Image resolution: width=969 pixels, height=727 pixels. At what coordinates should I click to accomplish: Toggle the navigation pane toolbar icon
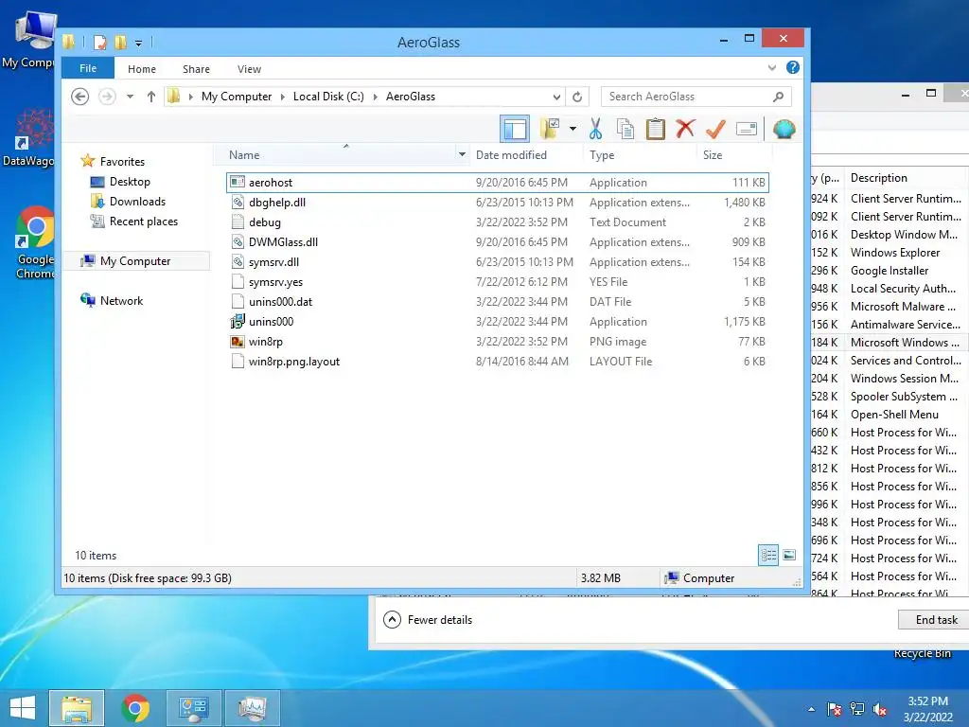tap(514, 129)
